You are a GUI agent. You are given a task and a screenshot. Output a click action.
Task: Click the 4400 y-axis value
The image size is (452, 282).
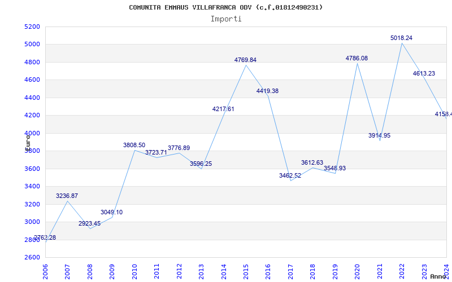point(33,98)
